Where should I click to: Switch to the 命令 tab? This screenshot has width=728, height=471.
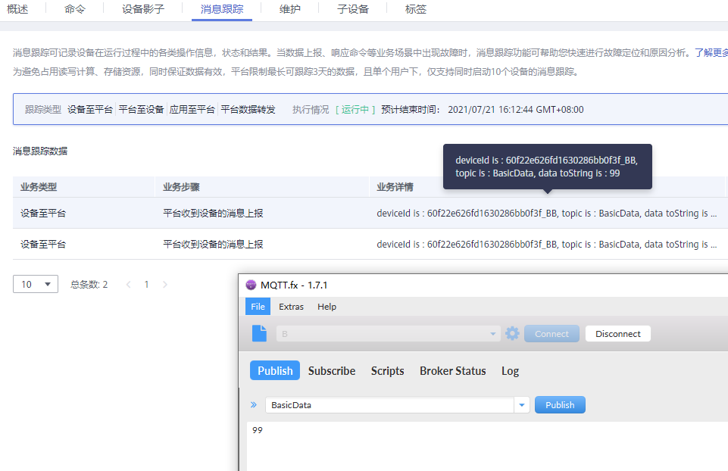point(75,9)
